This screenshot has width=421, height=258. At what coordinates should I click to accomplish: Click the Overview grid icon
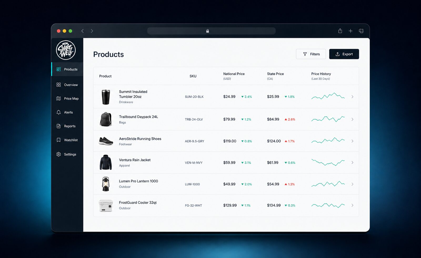[59, 85]
